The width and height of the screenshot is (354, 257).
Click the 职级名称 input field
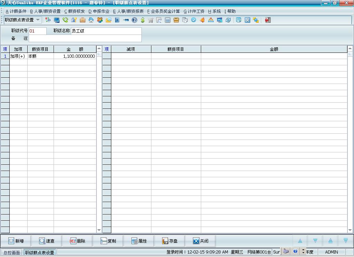[x=106, y=31]
